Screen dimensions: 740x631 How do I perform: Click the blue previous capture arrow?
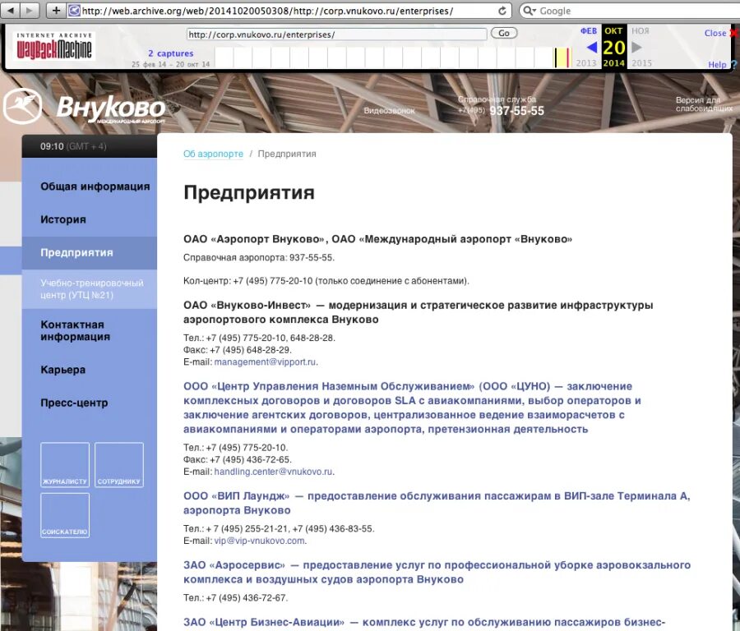[x=591, y=47]
